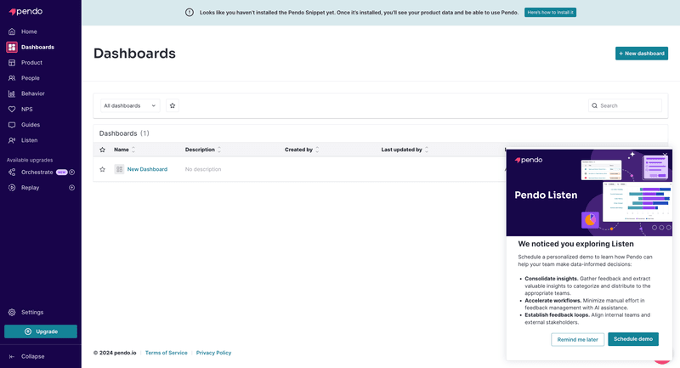Viewport: 680px width, 368px height.
Task: Click the dashboards Search field
Action: click(629, 105)
